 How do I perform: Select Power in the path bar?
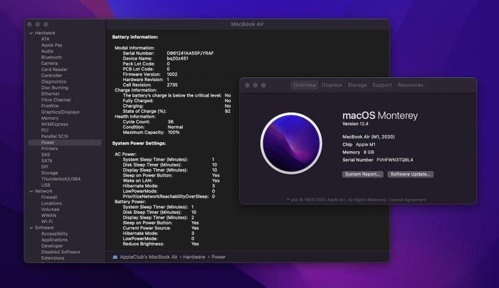[x=218, y=257]
